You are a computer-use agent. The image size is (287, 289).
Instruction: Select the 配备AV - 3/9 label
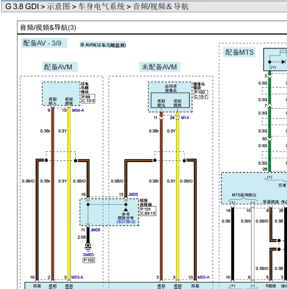(44, 43)
